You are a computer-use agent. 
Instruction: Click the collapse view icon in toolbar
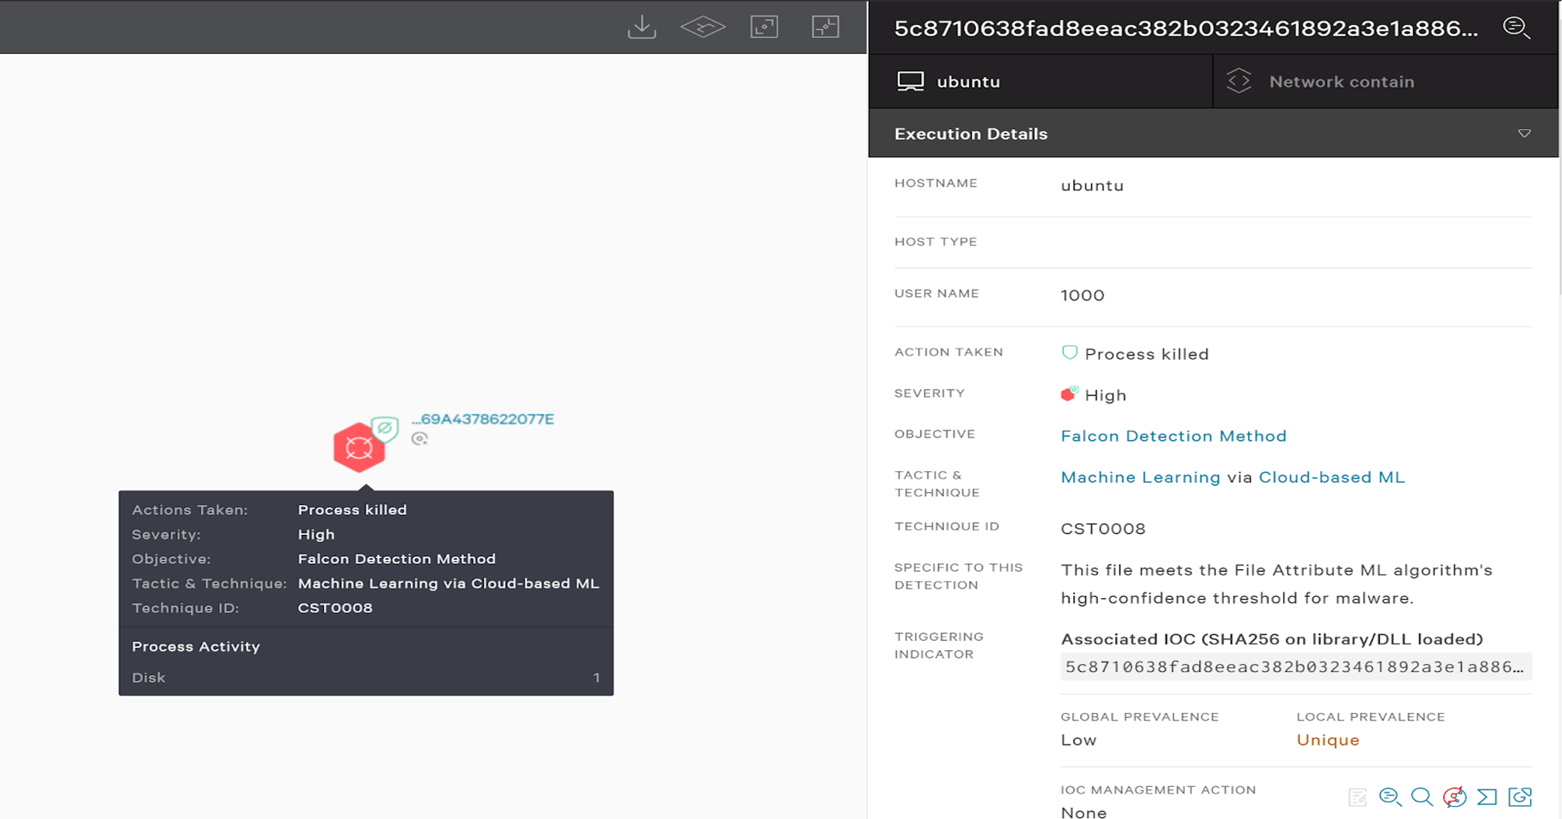[825, 26]
